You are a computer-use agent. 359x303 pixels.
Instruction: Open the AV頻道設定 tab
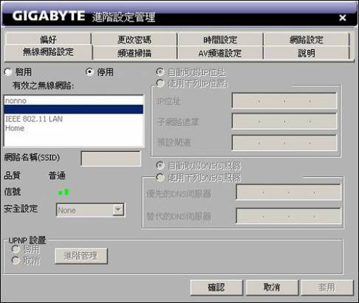[x=220, y=53]
